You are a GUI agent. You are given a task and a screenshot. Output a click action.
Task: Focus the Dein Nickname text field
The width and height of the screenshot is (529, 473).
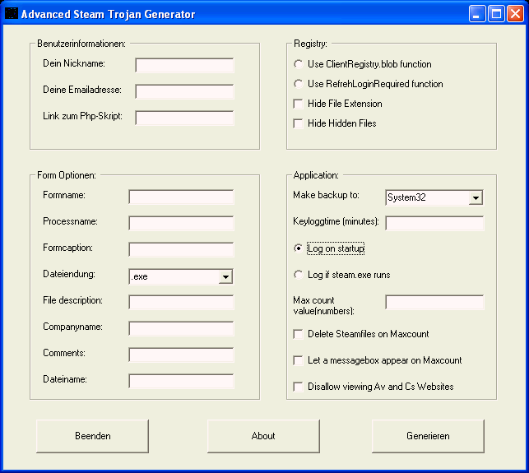(x=184, y=65)
